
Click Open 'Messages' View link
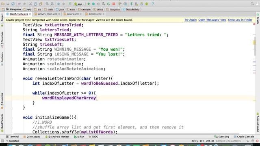click(212, 20)
